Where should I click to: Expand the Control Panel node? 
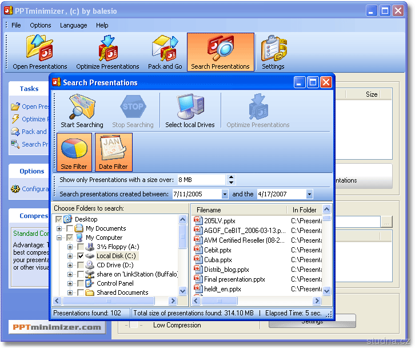click(70, 283)
